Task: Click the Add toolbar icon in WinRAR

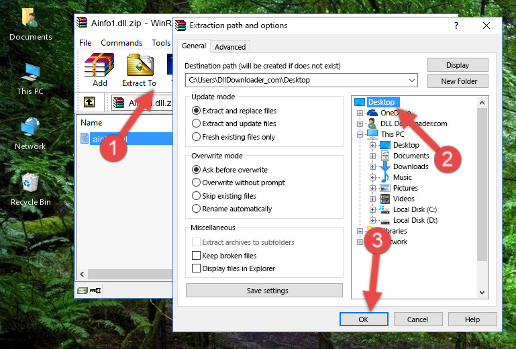Action: 99,70
